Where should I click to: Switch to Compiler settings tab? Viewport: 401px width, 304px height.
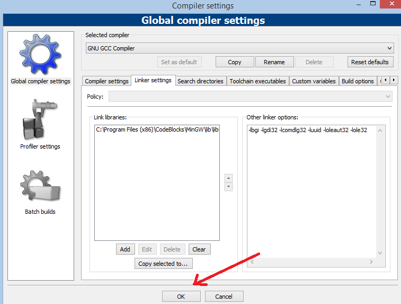tap(106, 81)
